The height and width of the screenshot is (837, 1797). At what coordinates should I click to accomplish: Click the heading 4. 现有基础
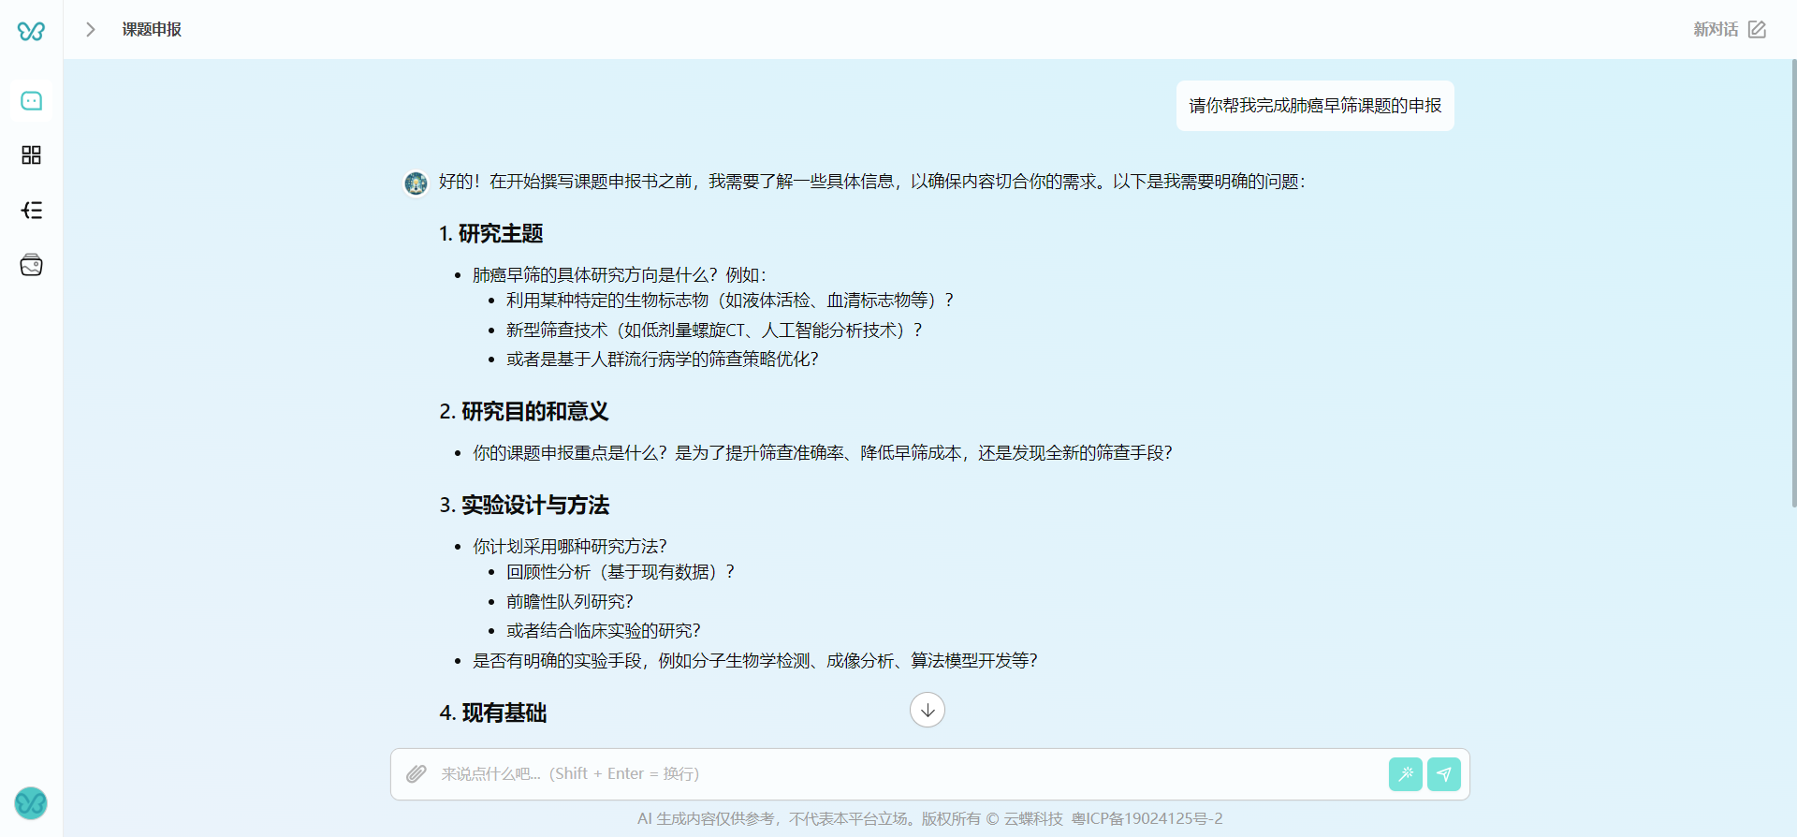(493, 713)
